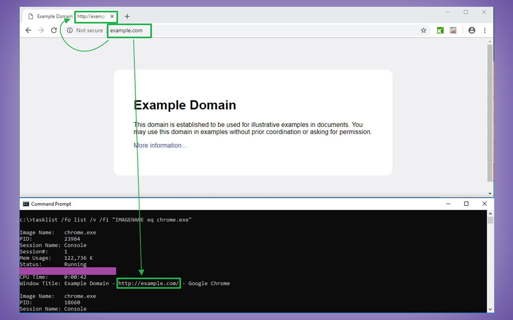The height and width of the screenshot is (320, 513).
Task: Open a new tab with the plus button
Action: 127,16
